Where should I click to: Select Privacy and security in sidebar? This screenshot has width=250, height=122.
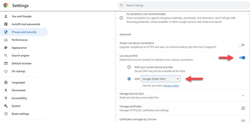(x=24, y=32)
